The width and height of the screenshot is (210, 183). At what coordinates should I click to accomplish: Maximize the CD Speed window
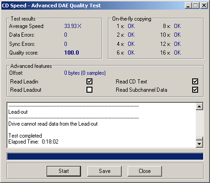196,6
